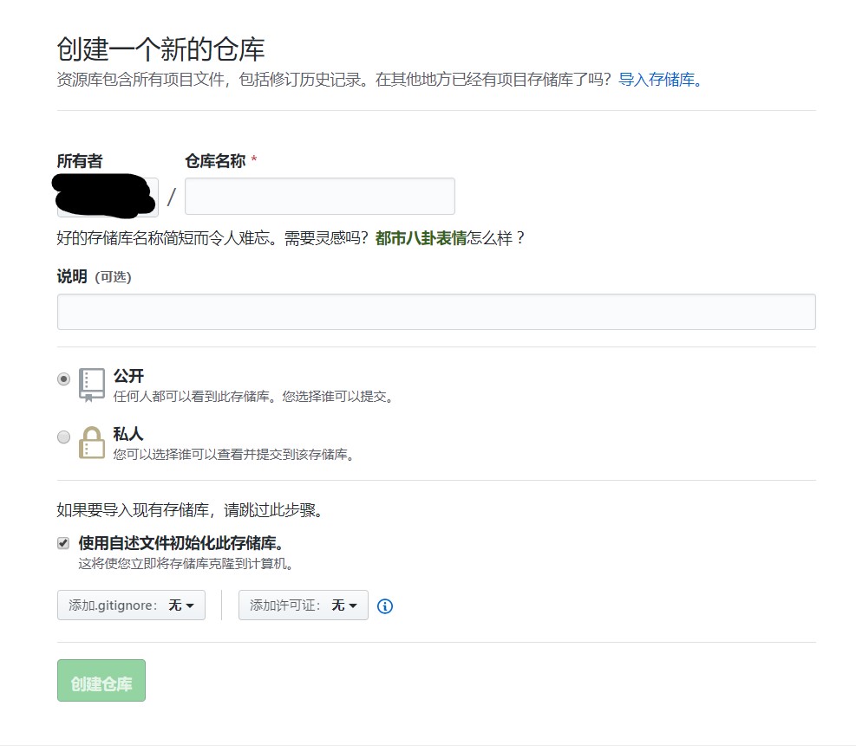Click the 使用自述文件初始化此存储库 label
The image size is (856, 751).
[x=180, y=543]
